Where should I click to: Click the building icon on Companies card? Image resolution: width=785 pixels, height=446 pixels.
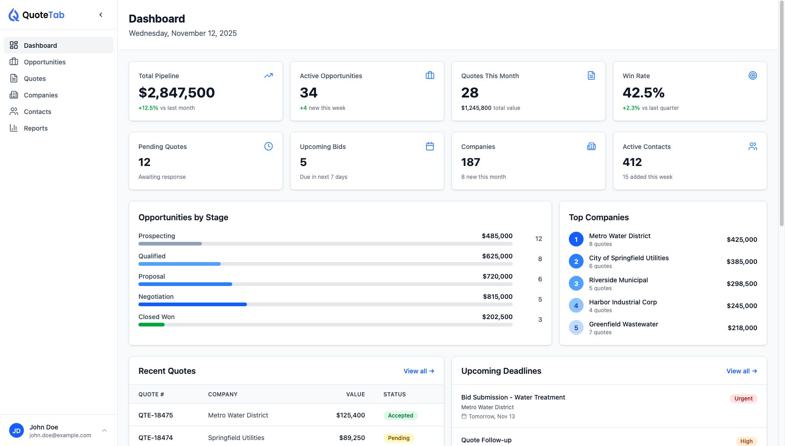pyautogui.click(x=591, y=146)
